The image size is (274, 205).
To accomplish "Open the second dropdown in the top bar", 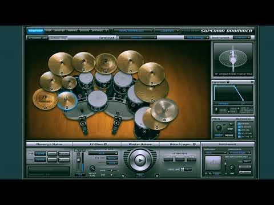I will coord(167,31).
